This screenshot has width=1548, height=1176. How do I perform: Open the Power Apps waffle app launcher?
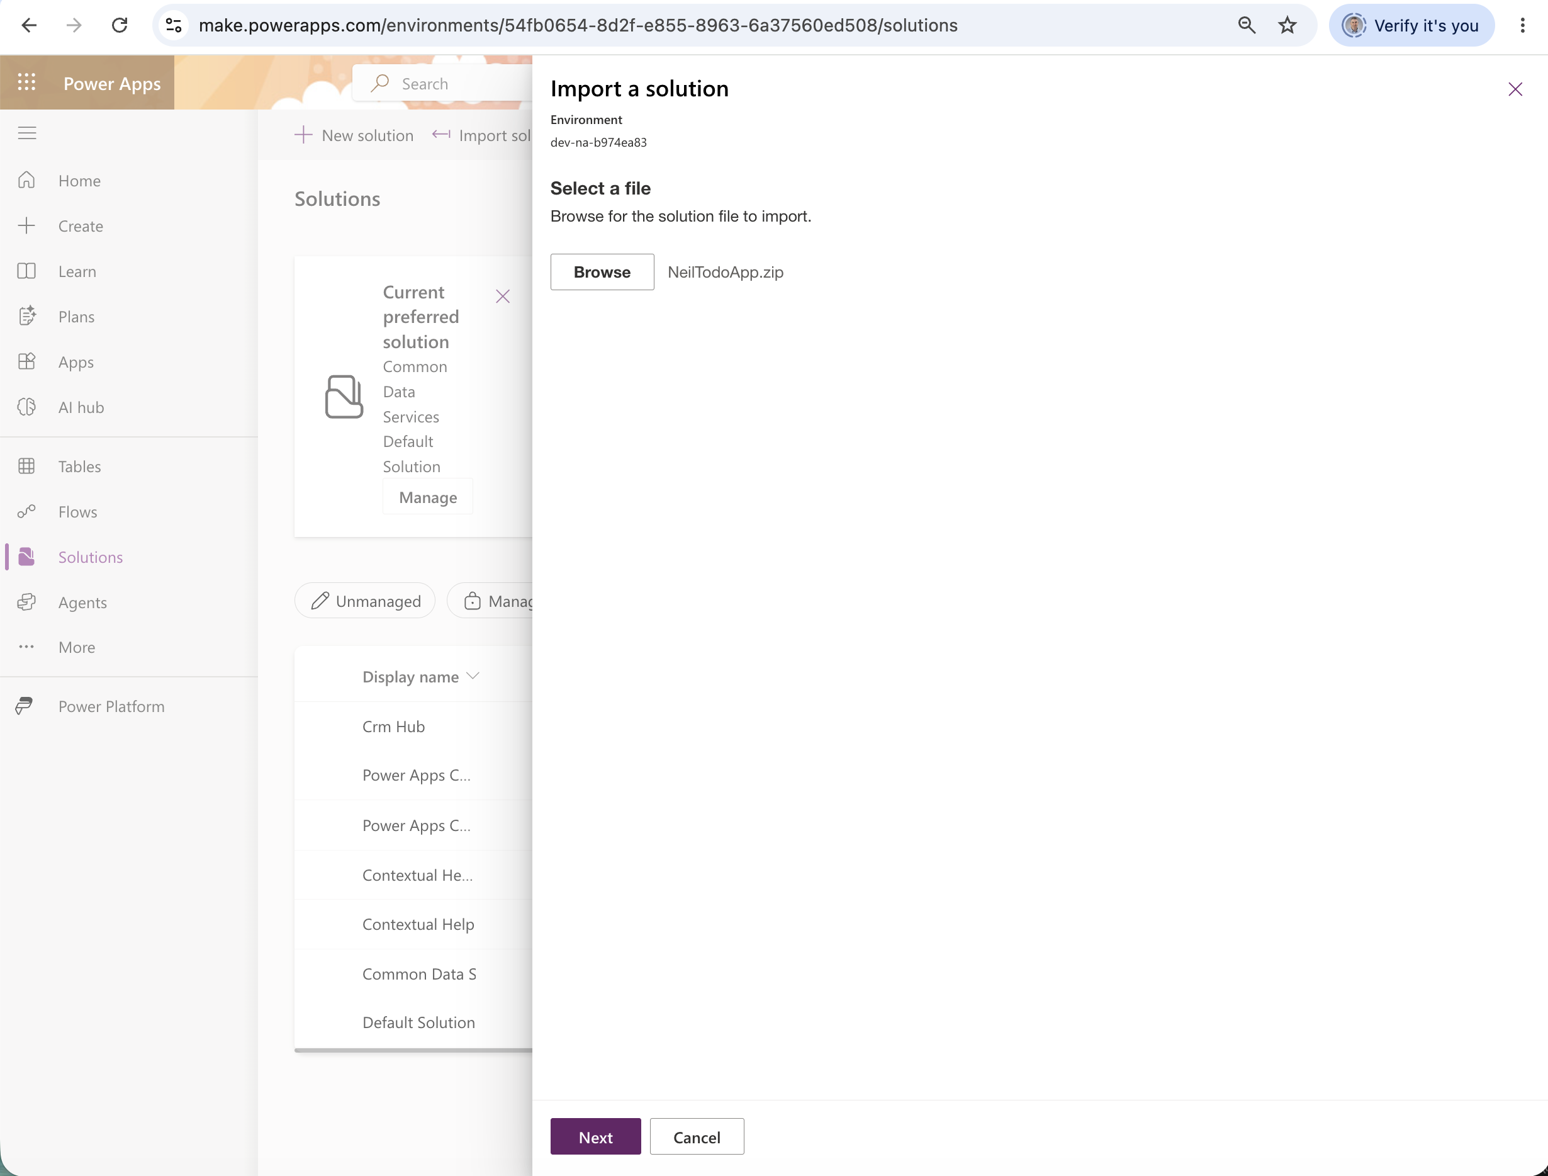26,82
